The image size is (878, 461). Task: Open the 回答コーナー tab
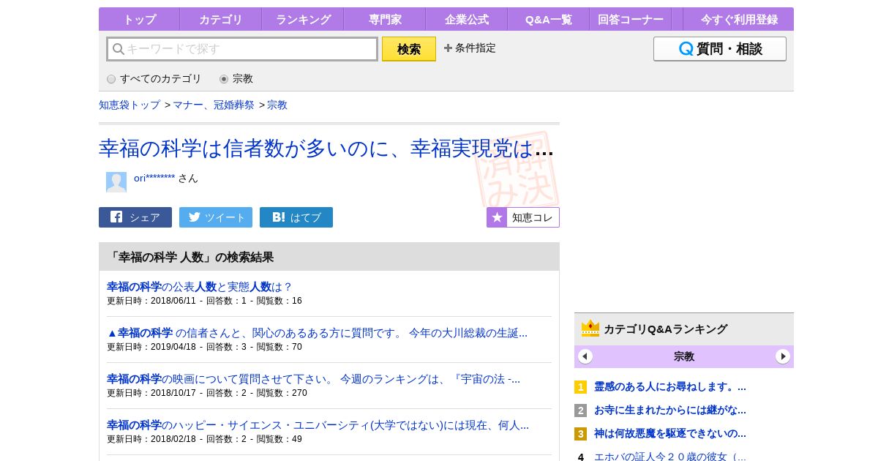click(631, 19)
